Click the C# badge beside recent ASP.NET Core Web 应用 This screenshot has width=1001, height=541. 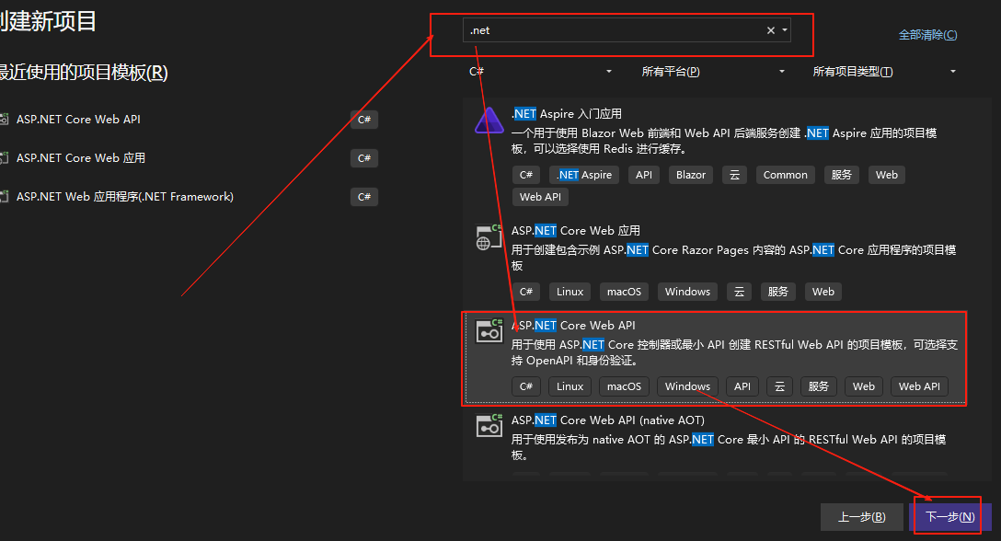tap(364, 158)
